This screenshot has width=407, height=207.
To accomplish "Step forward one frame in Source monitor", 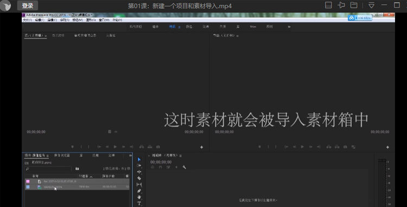I will click(x=123, y=147).
